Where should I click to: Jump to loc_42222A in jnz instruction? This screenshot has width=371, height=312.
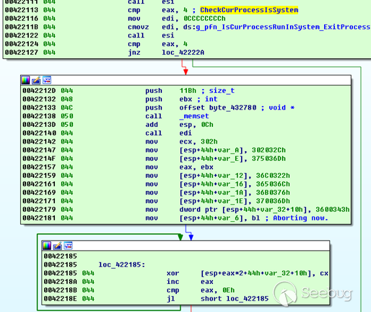pos(183,52)
